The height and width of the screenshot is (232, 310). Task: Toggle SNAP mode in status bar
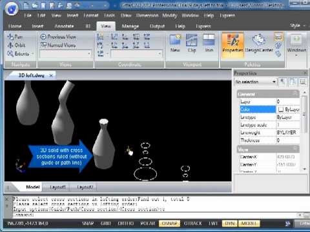(x=88, y=224)
